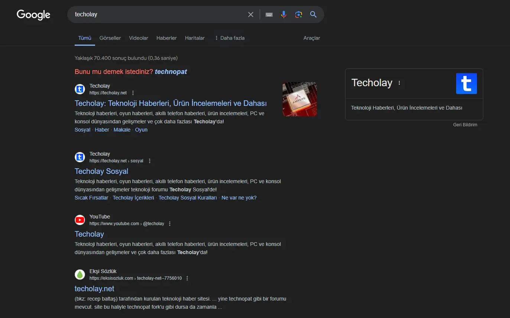Click the technopat suggestion link
510x318 pixels.
tap(171, 72)
